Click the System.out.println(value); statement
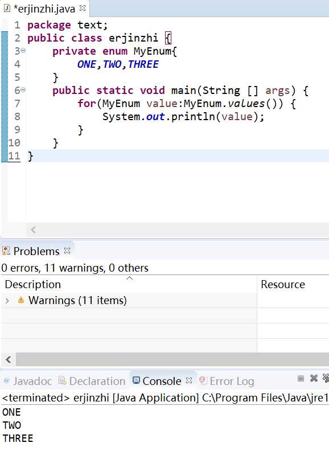 pyautogui.click(x=183, y=117)
